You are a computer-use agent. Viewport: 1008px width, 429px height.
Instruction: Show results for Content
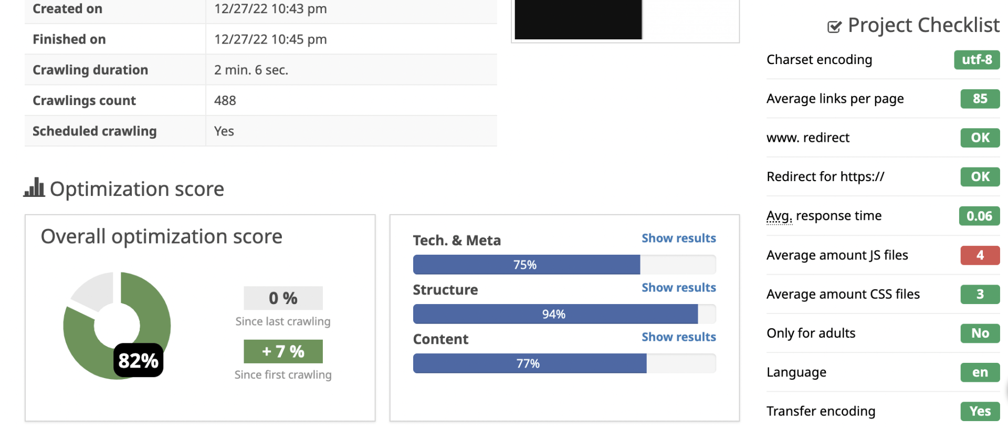(678, 337)
